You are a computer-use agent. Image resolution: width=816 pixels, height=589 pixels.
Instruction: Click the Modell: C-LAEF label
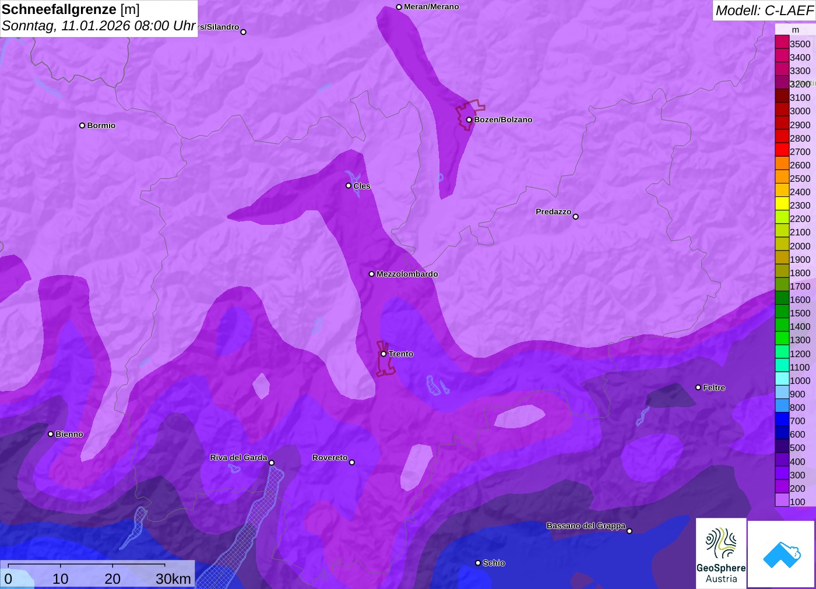[x=764, y=10]
